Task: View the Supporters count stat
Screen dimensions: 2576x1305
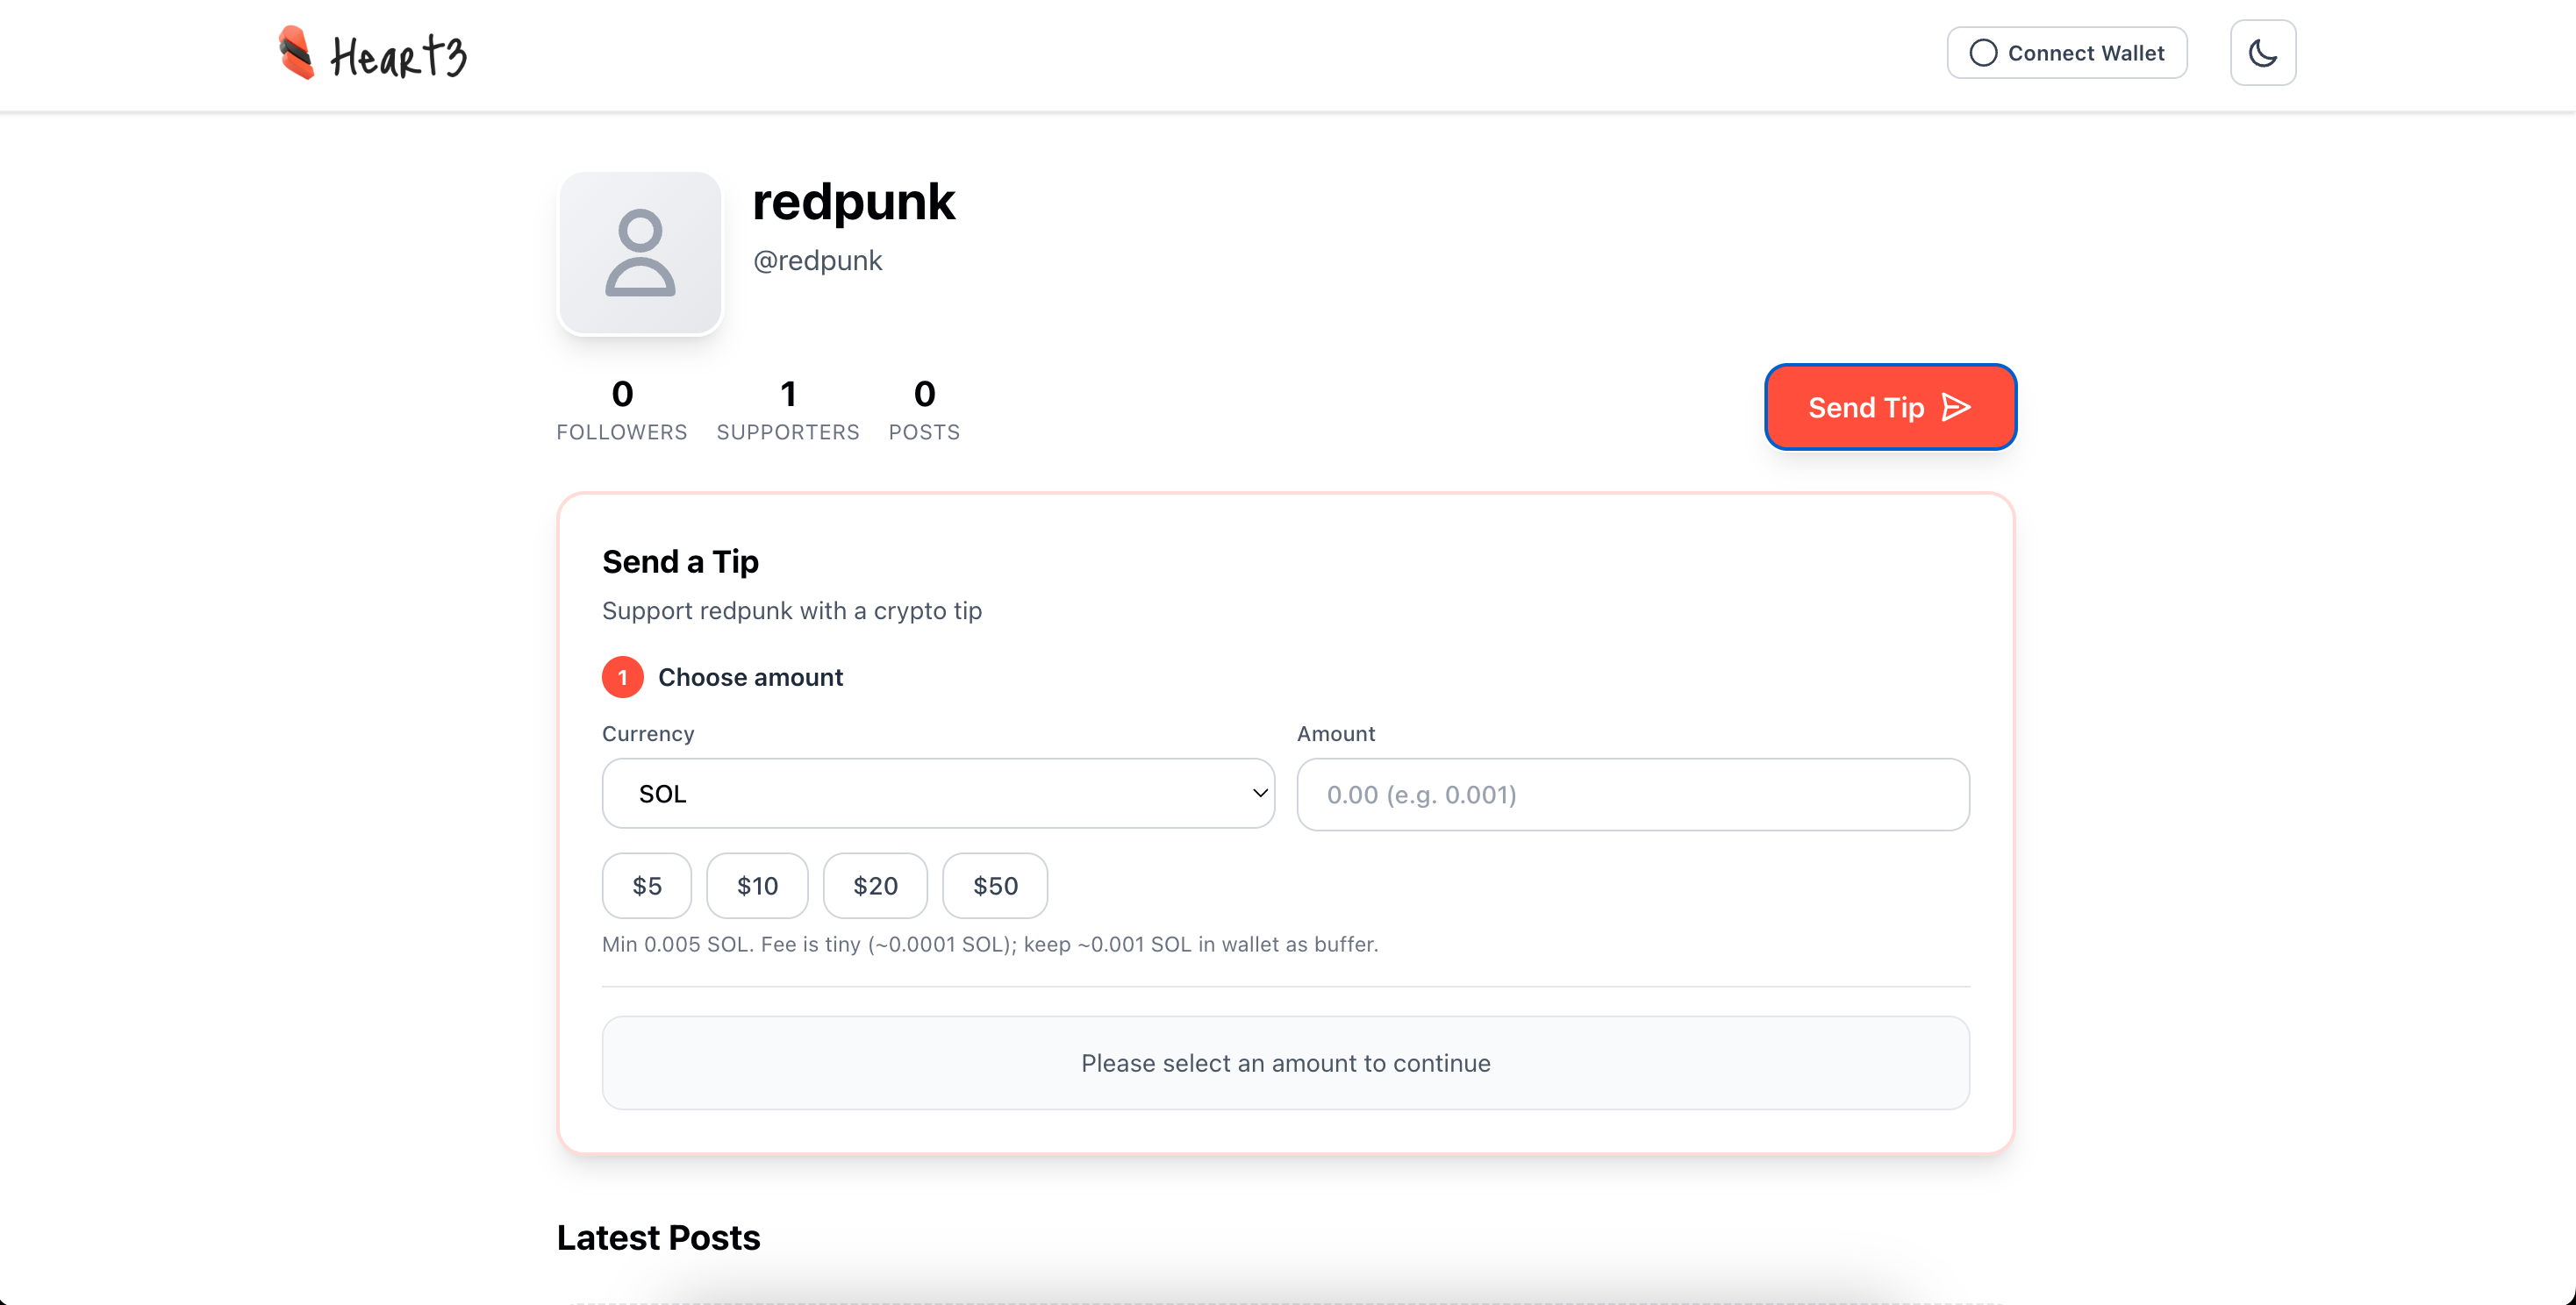Action: [x=788, y=409]
